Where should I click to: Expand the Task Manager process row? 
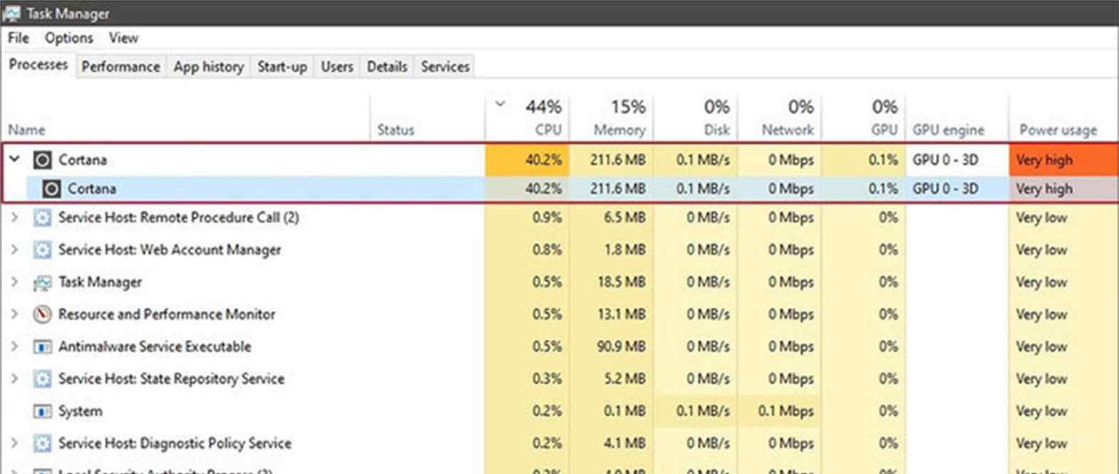[x=14, y=282]
